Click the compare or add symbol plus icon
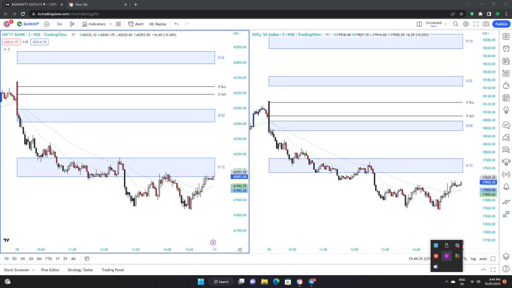This screenshot has width=512, height=288. click(x=47, y=24)
